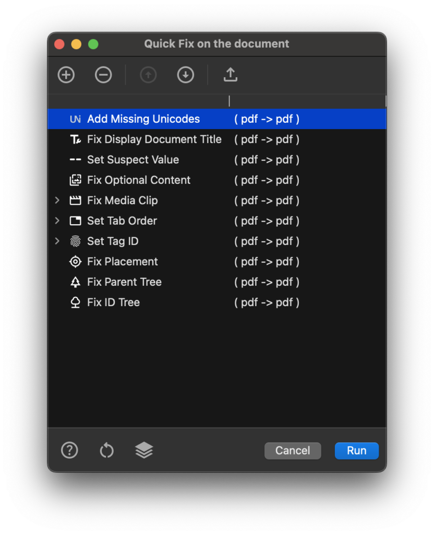The height and width of the screenshot is (535, 434).
Task: Click the Set Suspect Value dashes icon
Action: click(75, 160)
